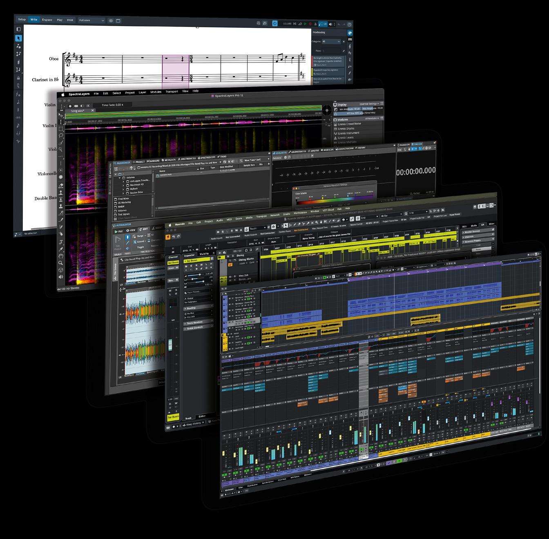549x539 pixels.
Task: Click the red stop on Rainbow color scheme
Action: [310, 199]
